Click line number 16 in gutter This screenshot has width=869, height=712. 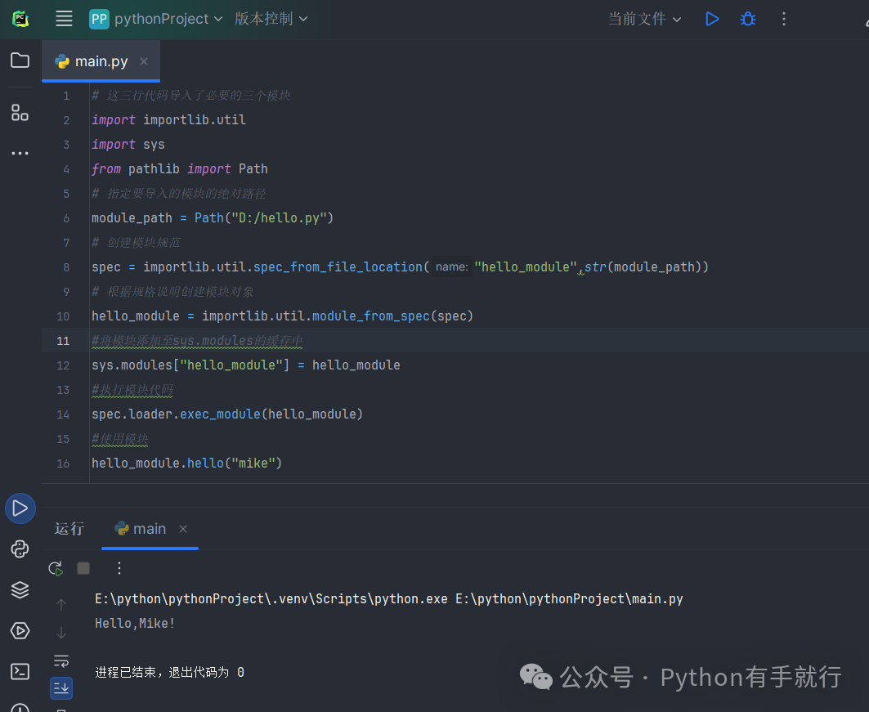[63, 463]
